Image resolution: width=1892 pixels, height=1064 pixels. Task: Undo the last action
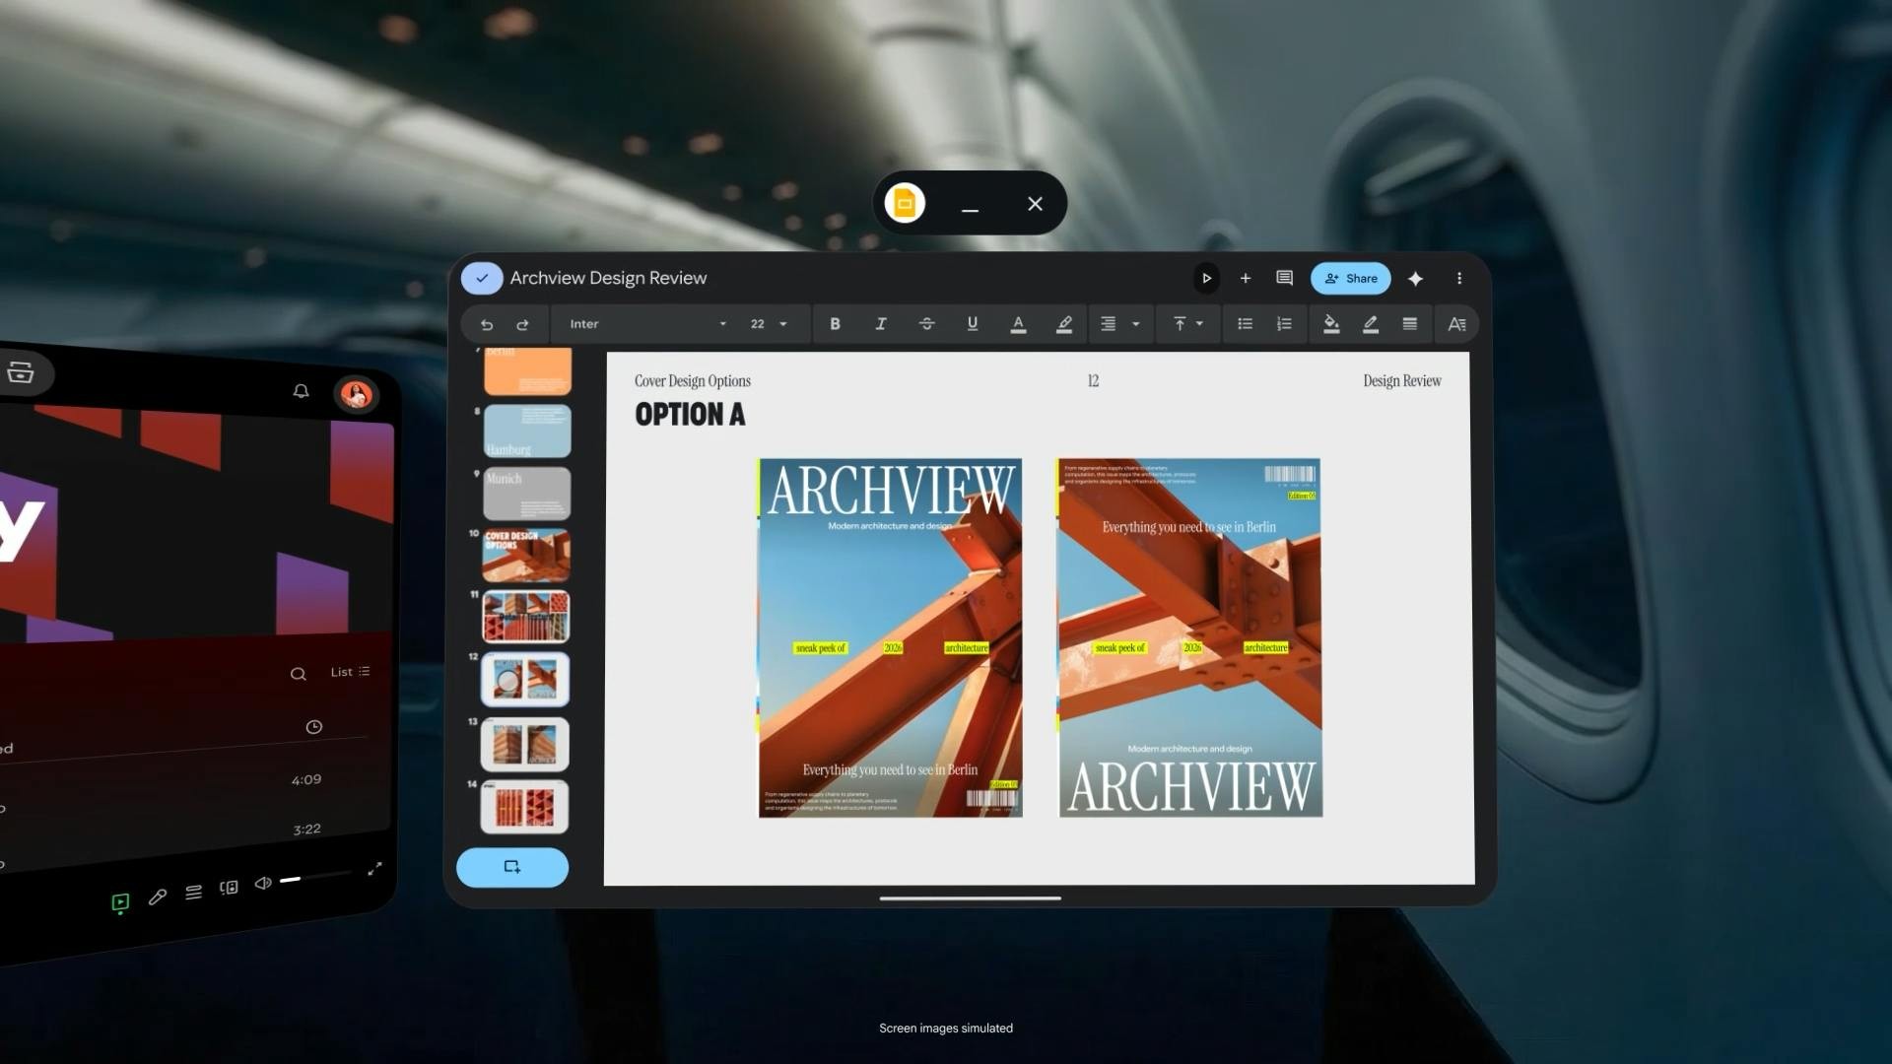point(487,324)
